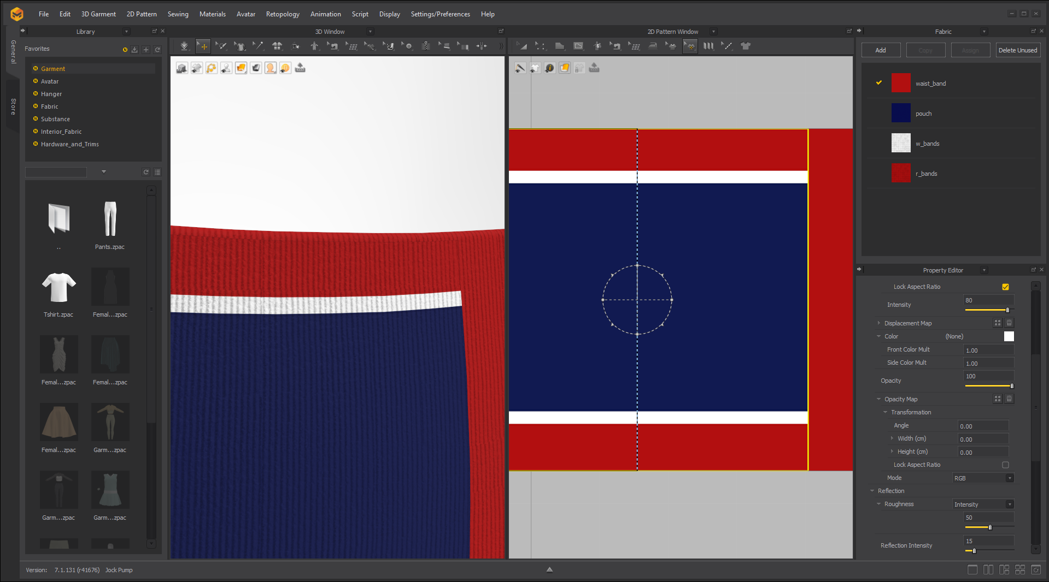
Task: Select the steam iron tool
Action: [x=653, y=46]
